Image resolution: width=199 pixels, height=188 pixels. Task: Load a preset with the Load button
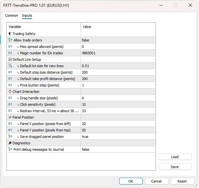175,157
